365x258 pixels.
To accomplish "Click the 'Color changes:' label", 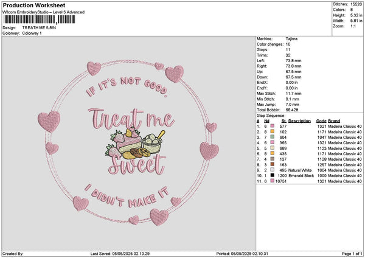I will (270, 44).
